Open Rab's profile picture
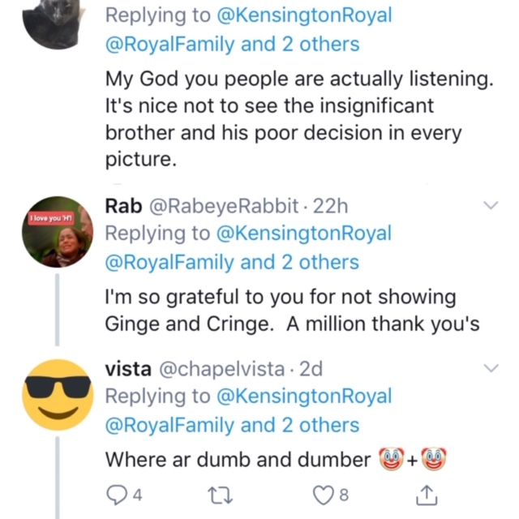The height and width of the screenshot is (519, 519). click(x=57, y=232)
